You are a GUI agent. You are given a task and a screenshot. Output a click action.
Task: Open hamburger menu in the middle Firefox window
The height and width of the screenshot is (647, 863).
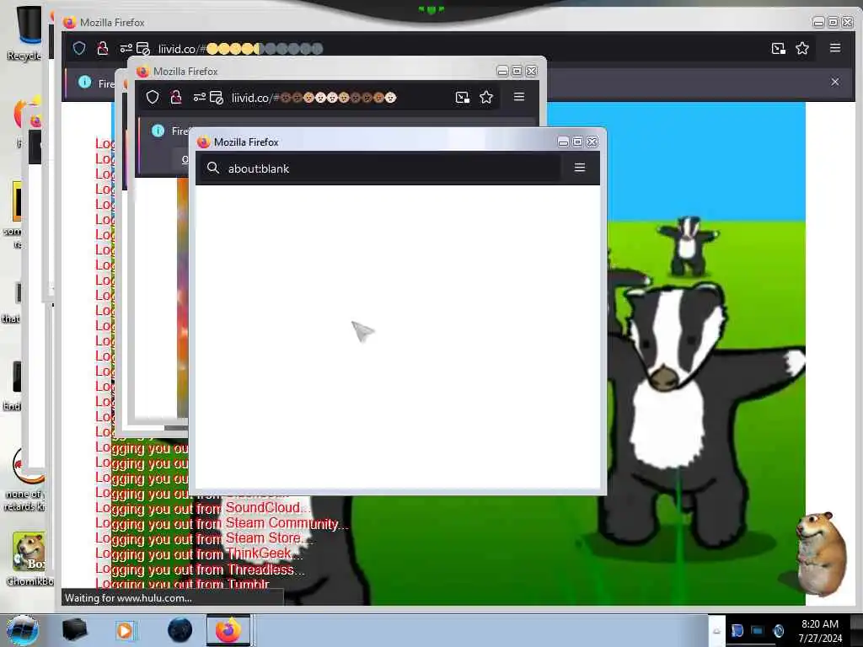pyautogui.click(x=519, y=97)
